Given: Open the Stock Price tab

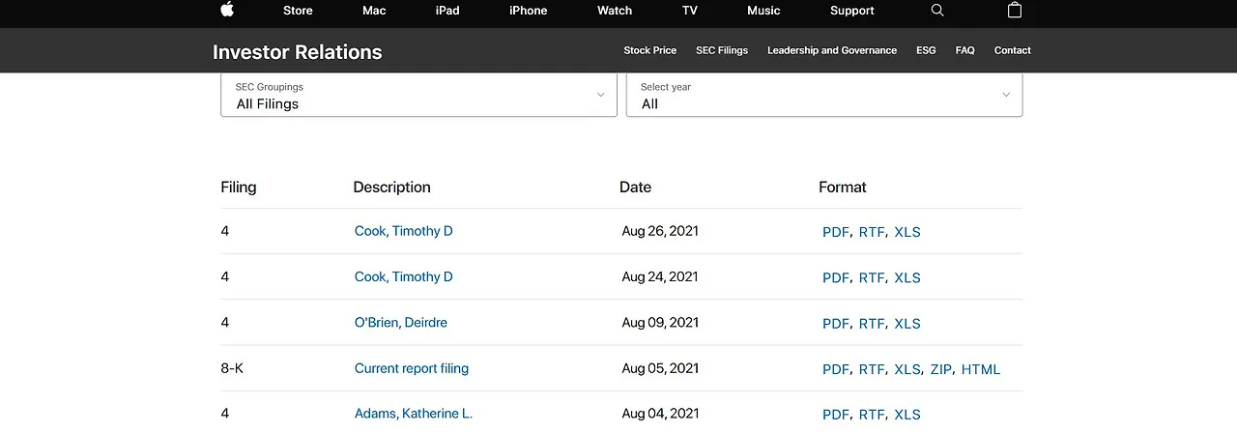Looking at the screenshot, I should [x=649, y=50].
